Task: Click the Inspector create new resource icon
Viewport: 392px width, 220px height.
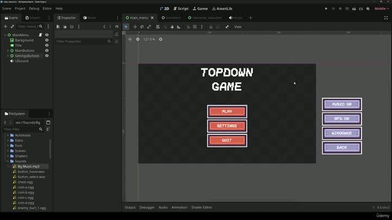Action: coord(58,27)
